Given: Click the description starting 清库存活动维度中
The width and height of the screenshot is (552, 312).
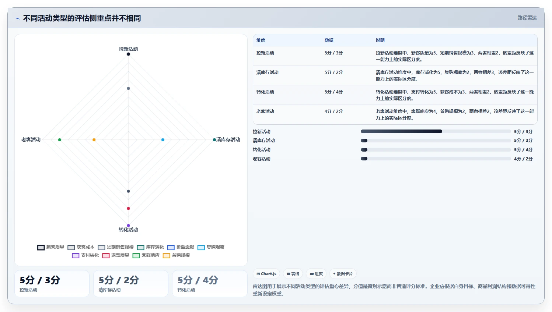Looking at the screenshot, I should [455, 76].
